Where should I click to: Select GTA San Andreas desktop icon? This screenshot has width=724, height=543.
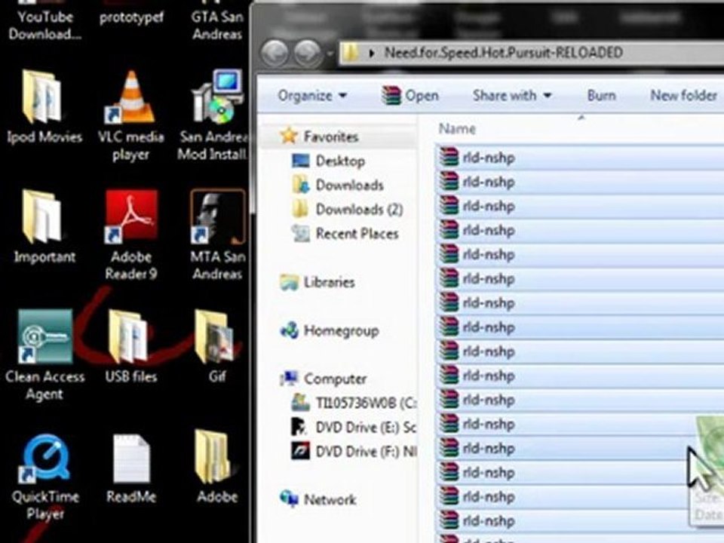pyautogui.click(x=217, y=21)
